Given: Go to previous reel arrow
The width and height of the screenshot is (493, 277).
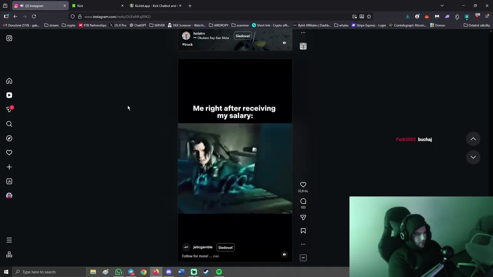Looking at the screenshot, I should coord(473,139).
